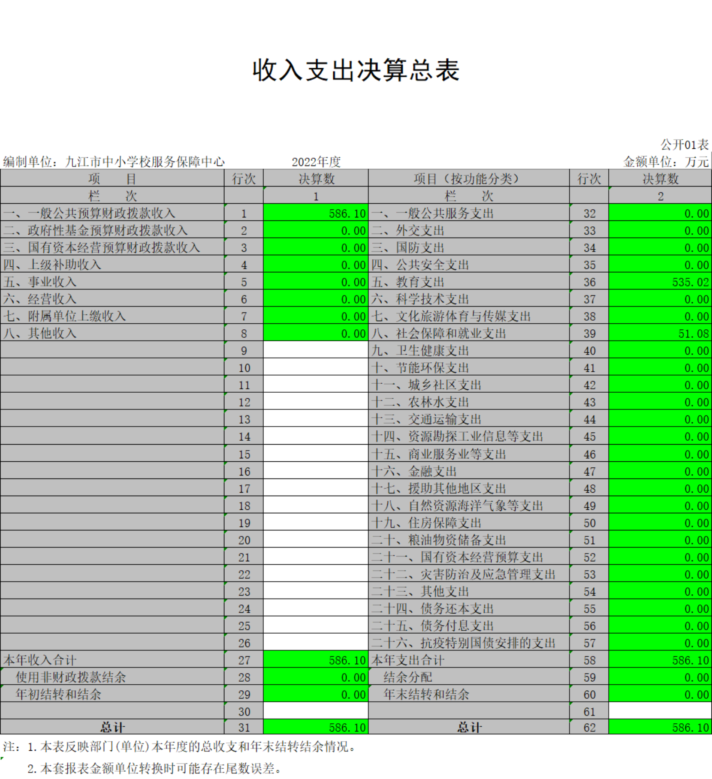Click the 编制单位 九江市中小学校服务保障中心 text

coord(114,162)
